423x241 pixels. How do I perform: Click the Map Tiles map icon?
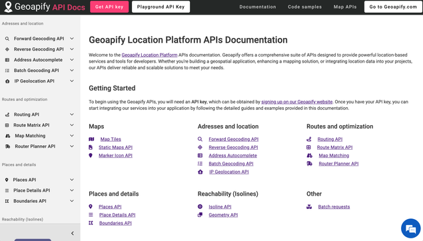tap(91, 139)
